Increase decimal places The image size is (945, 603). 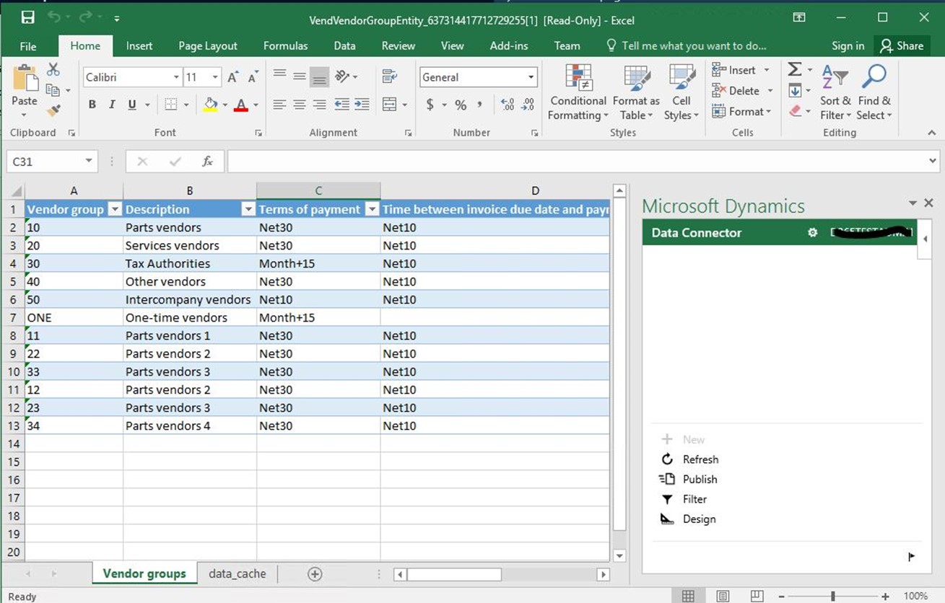pyautogui.click(x=508, y=105)
